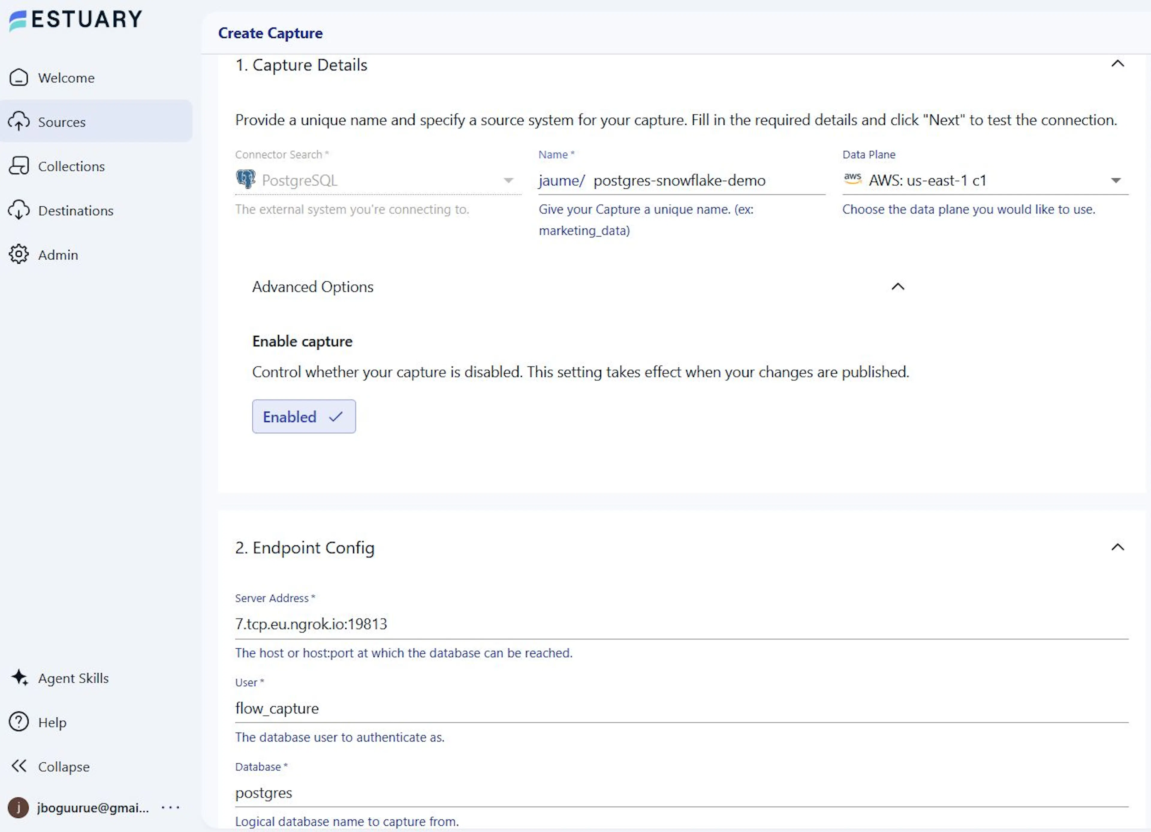
Task: Click the jboguurue@gmai... account label
Action: coord(94,808)
